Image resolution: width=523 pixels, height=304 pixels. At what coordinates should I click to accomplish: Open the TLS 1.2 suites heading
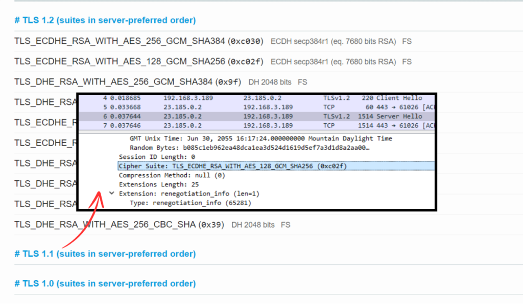pos(105,20)
